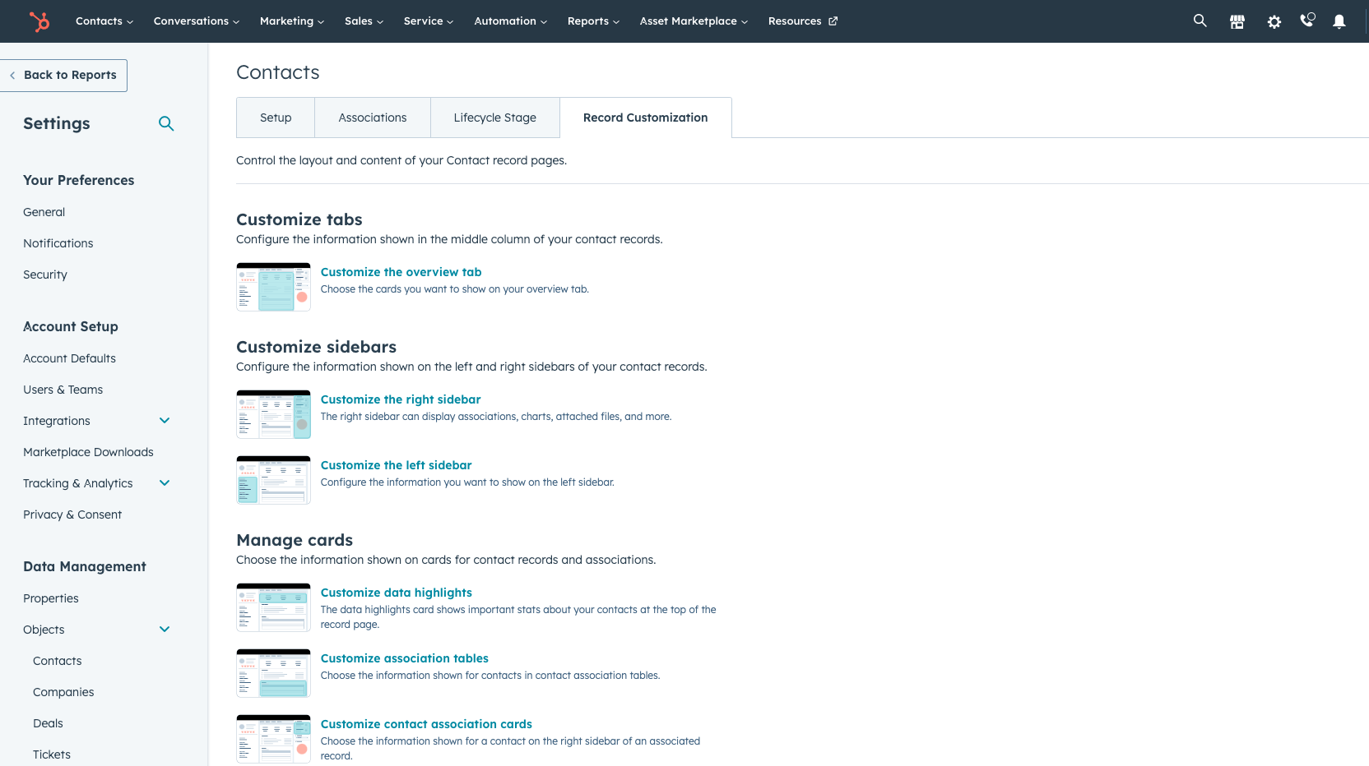The height and width of the screenshot is (766, 1369).
Task: Open Tracking & Analytics item
Action: [x=78, y=483]
